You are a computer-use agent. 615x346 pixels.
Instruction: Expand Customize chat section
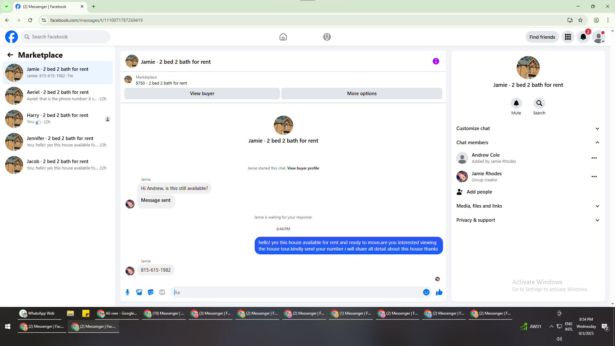click(528, 128)
